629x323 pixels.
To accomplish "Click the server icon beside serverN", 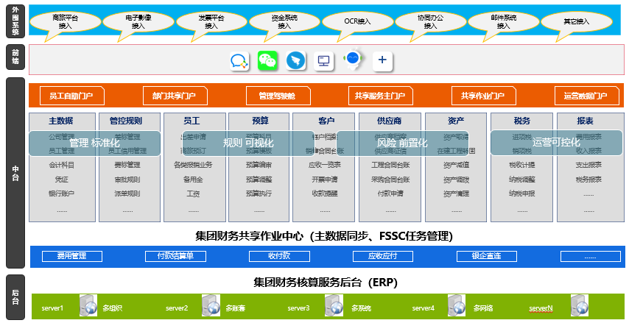I will tap(580, 307).
